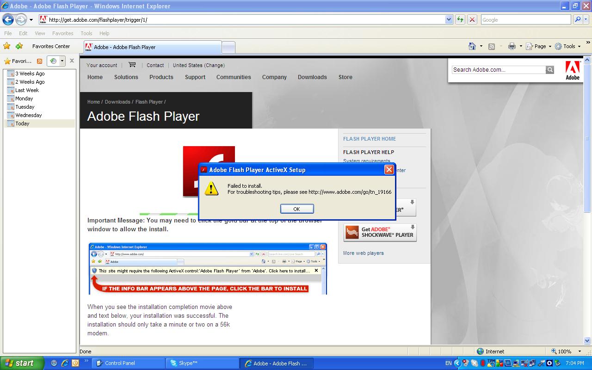Open the search provider dropdown arrow
Viewport: 592px width, 370px height.
click(x=587, y=19)
